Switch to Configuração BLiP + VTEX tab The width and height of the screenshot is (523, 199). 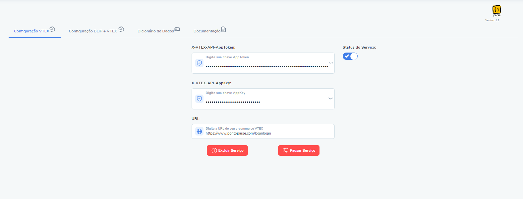coord(96,30)
